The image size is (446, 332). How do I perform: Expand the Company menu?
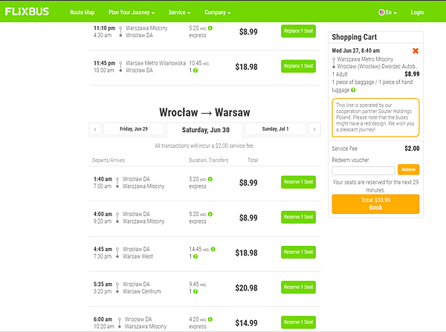click(x=218, y=12)
